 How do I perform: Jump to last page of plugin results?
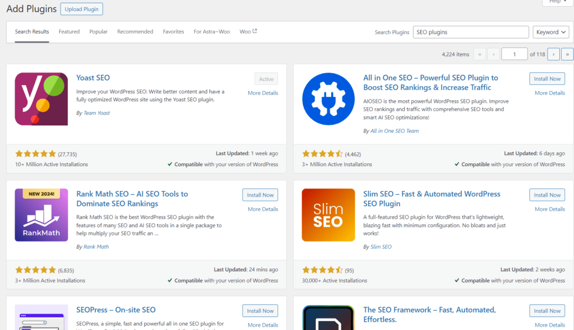(567, 54)
